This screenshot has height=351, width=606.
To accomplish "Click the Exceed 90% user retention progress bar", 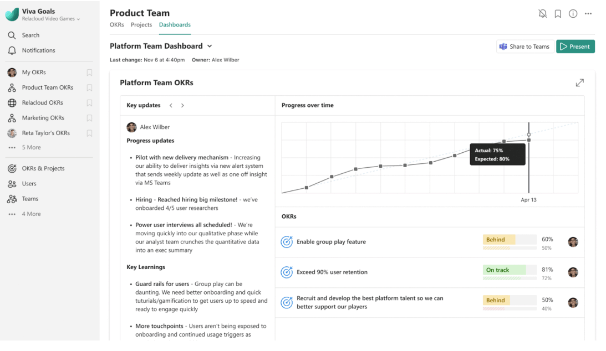I will point(510,270).
